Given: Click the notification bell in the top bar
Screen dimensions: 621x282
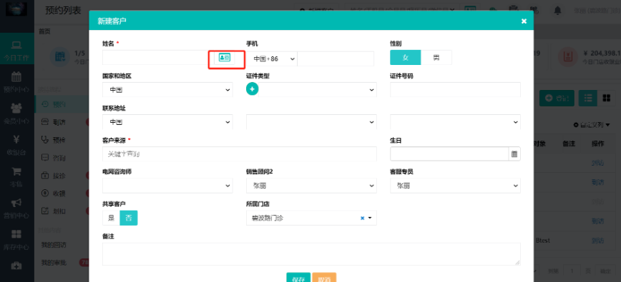Looking at the screenshot, I should [x=557, y=10].
